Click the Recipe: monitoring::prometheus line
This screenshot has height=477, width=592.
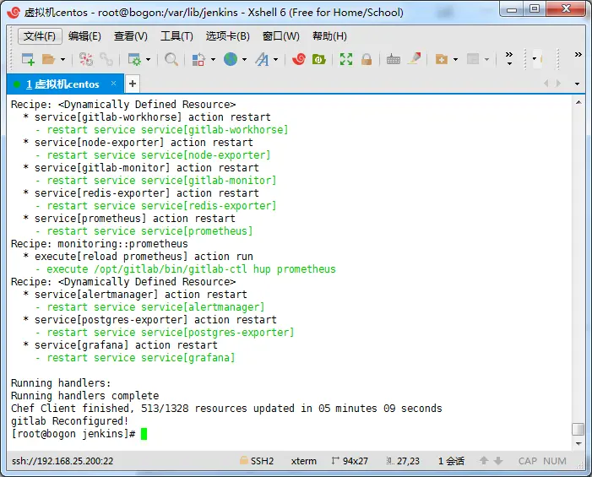pos(100,244)
